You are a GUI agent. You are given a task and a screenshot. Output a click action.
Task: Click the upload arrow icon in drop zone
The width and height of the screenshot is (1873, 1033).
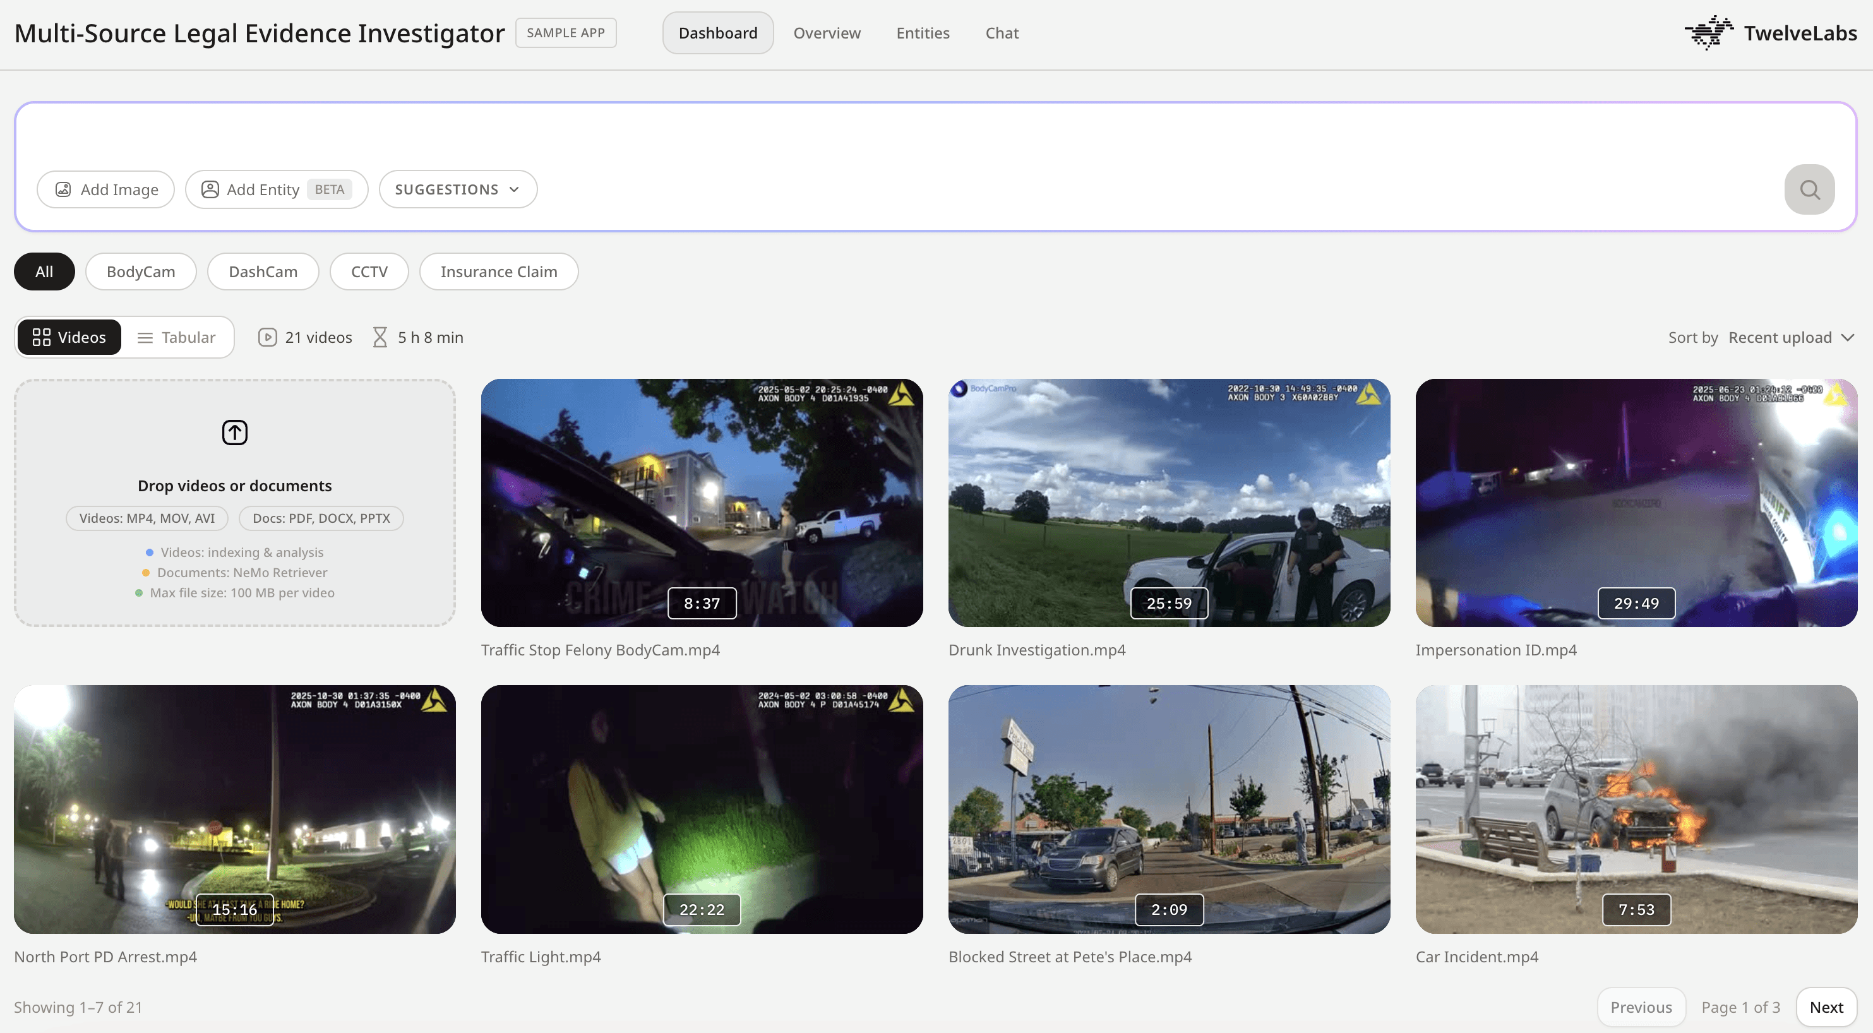234,433
